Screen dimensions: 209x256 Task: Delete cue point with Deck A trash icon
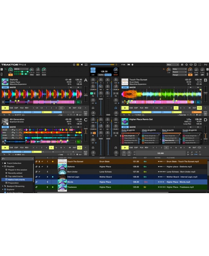(77, 115)
